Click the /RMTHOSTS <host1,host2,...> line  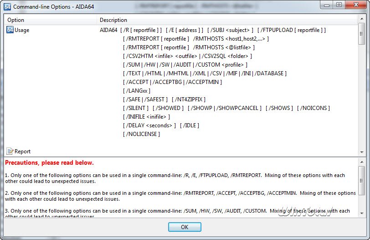(x=196, y=39)
